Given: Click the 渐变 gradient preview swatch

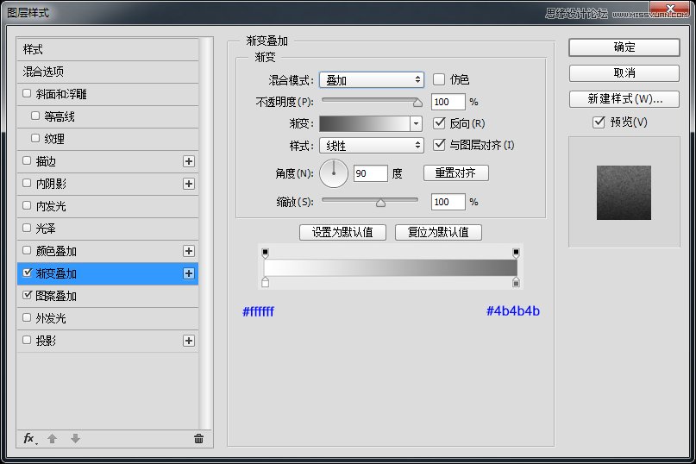Looking at the screenshot, I should (365, 123).
